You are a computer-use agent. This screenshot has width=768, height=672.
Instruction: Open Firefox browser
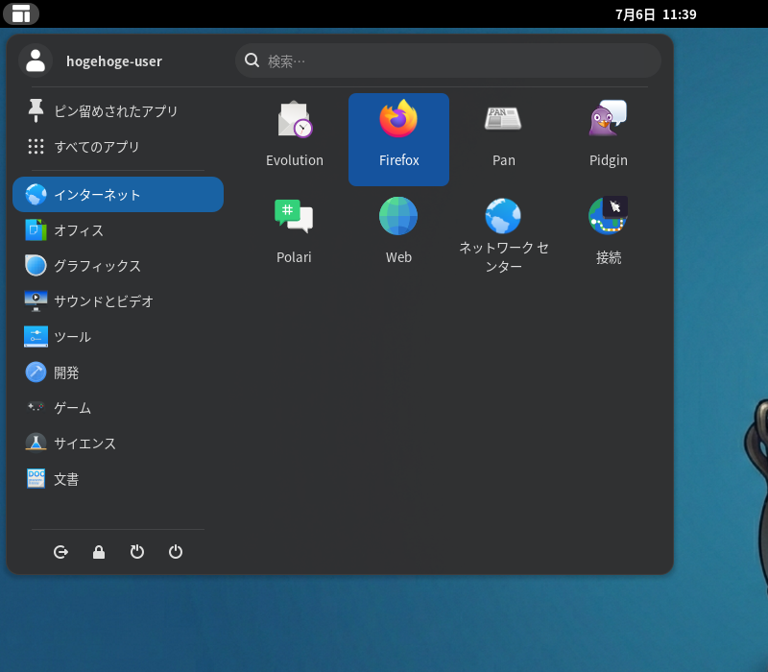(x=398, y=139)
